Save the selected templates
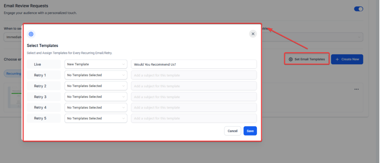Viewport: 380px width, 163px height. click(x=250, y=131)
